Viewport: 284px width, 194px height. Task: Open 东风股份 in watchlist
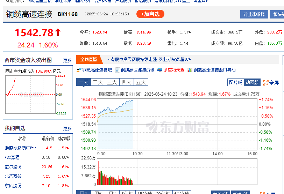point(13,186)
